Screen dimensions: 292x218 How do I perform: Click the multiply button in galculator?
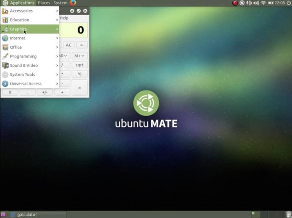pyautogui.click(x=63, y=74)
